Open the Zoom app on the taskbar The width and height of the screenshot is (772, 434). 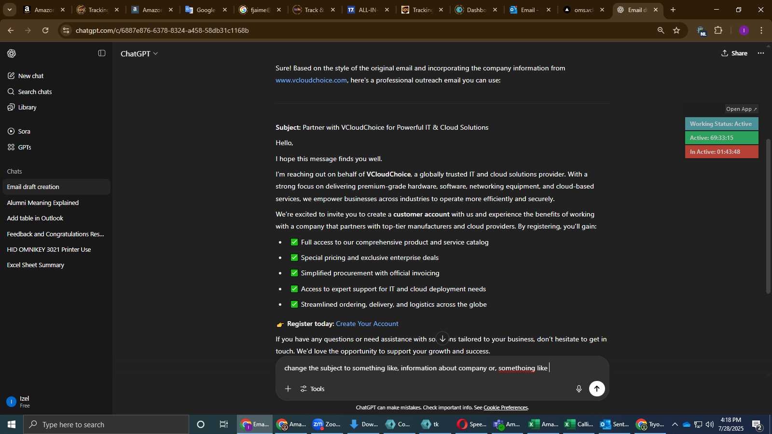[x=327, y=424]
